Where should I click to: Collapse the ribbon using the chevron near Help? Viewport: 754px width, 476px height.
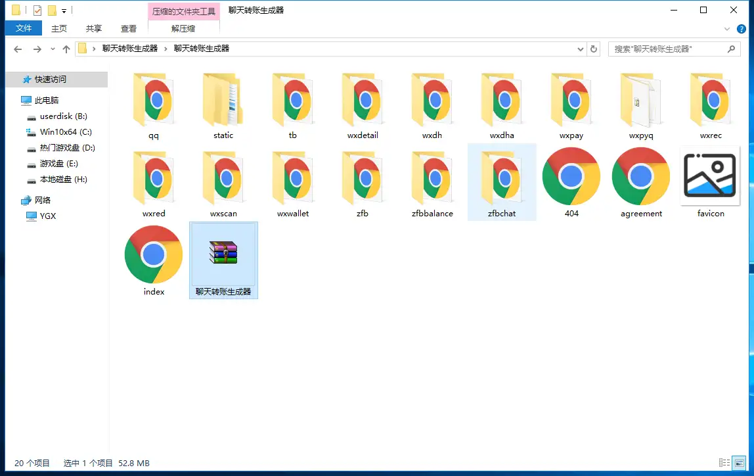pos(727,29)
